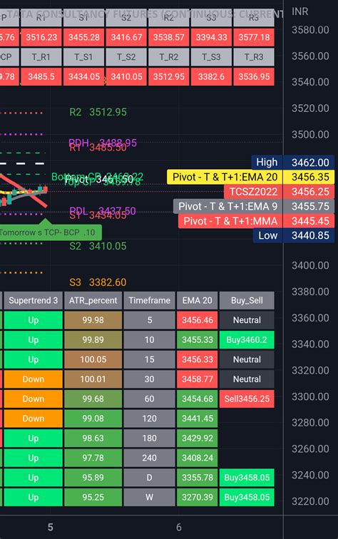Click the Supertrend 3 column header
Image resolution: width=338 pixels, height=539 pixels.
pyautogui.click(x=34, y=300)
